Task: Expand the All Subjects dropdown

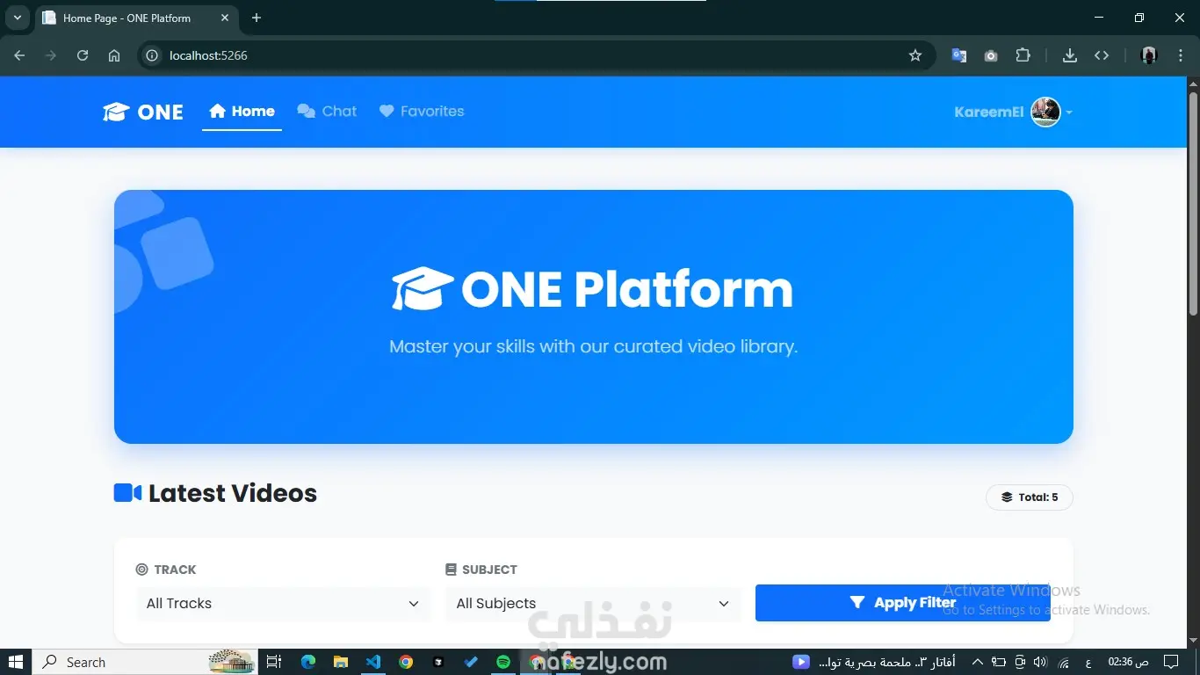Action: coord(593,604)
